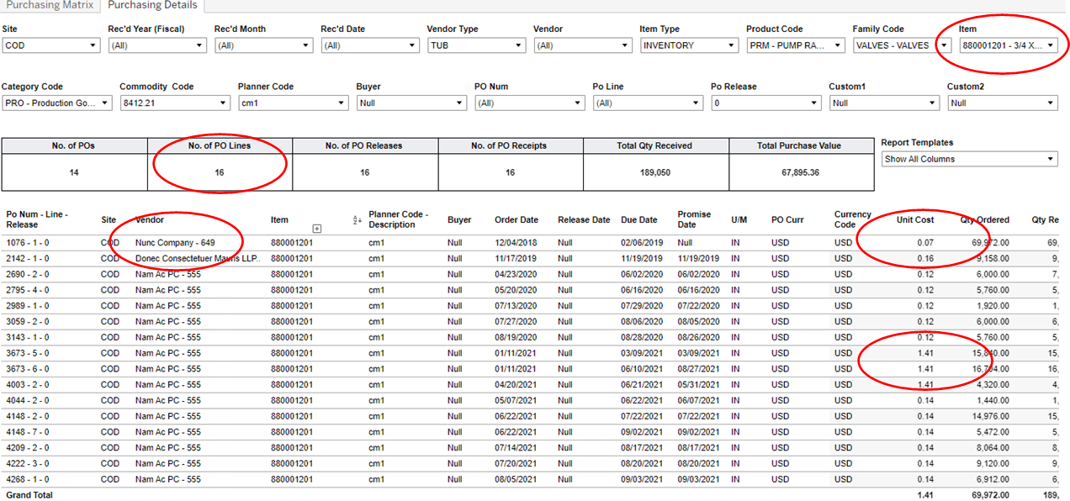Click the Vendor column header

click(x=150, y=220)
